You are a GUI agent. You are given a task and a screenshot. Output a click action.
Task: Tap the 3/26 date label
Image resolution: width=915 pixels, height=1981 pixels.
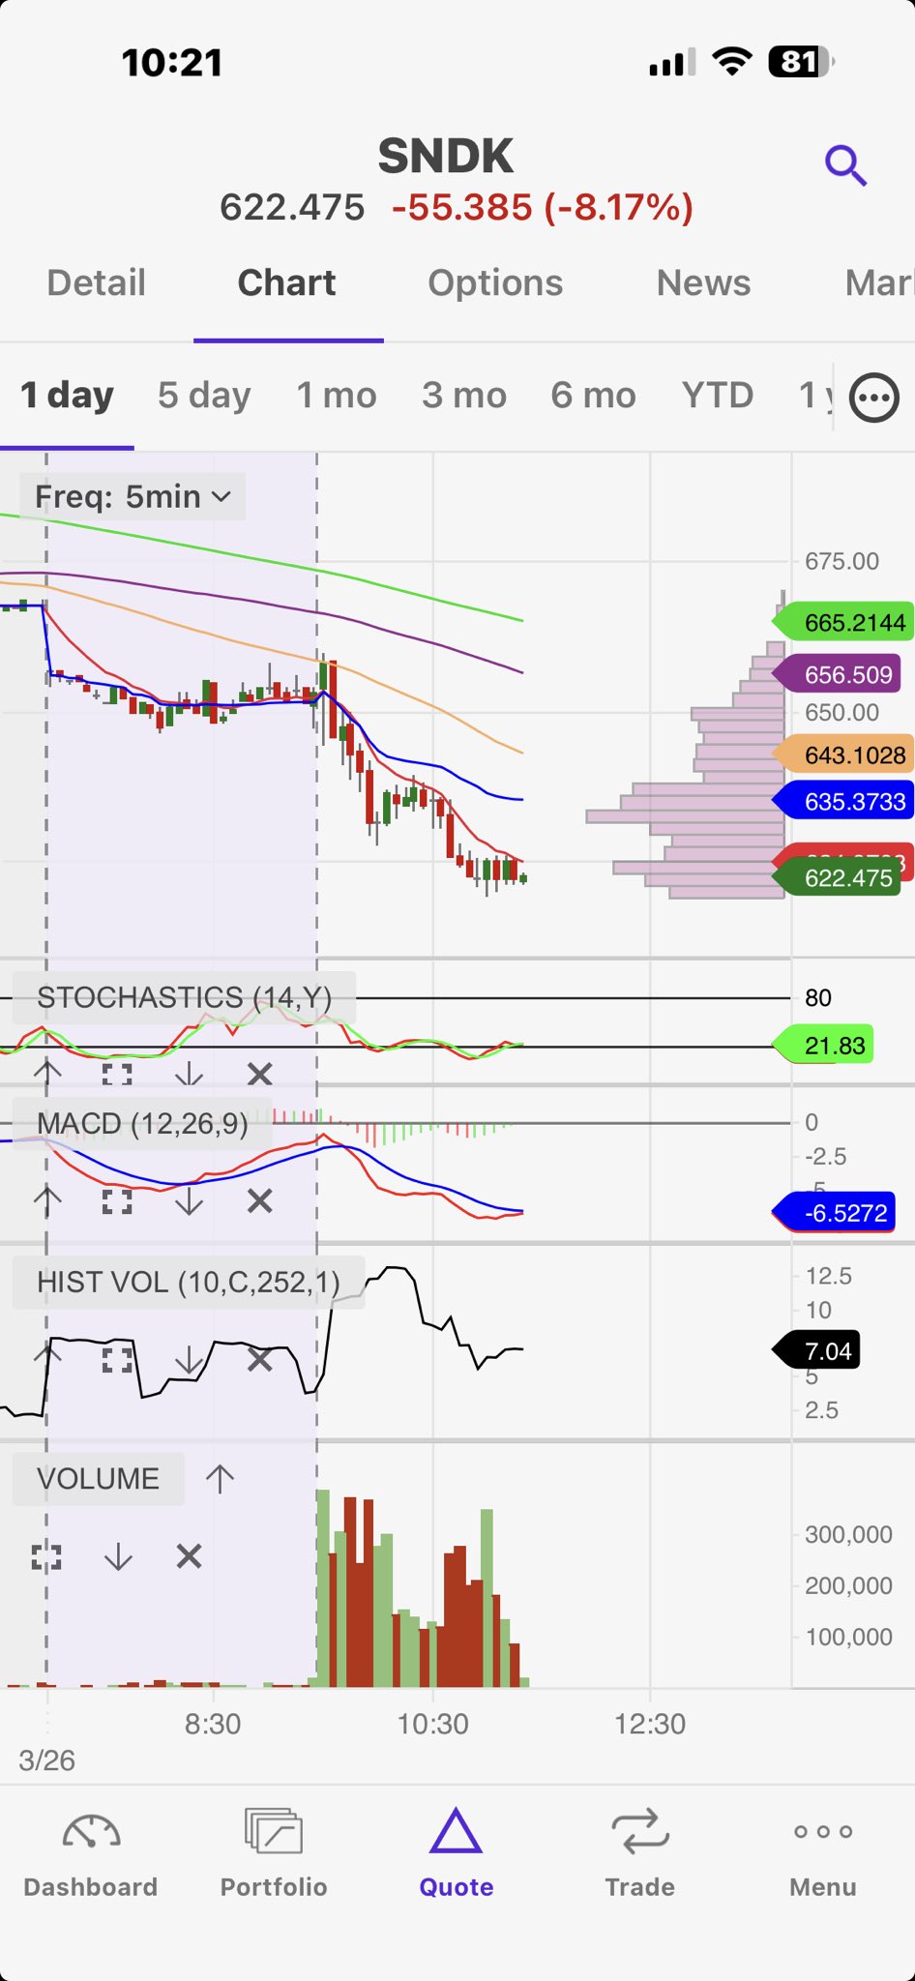pyautogui.click(x=46, y=1760)
